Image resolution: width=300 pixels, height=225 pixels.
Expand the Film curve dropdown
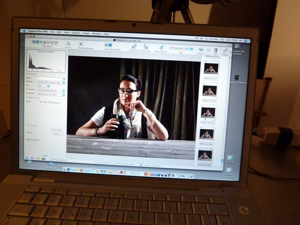[51, 90]
